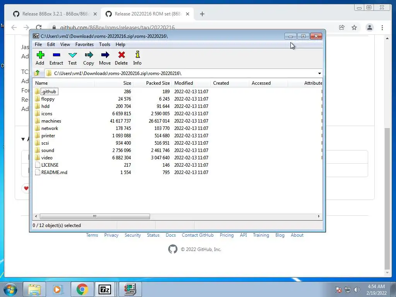The image size is (396, 297).
Task: Open the Action Center flag icon
Action: (x=338, y=289)
